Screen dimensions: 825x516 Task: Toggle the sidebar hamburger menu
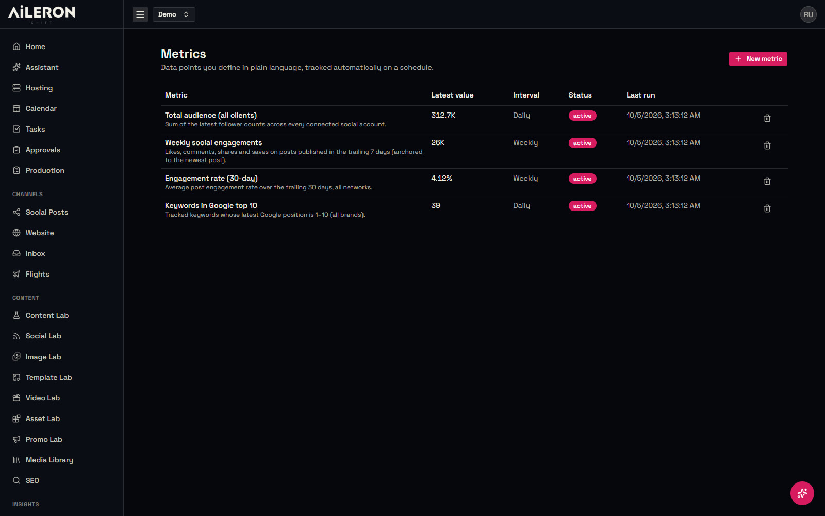click(x=140, y=14)
